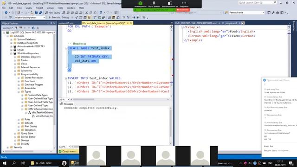Open the Edit menu
The height and width of the screenshot is (167, 297).
click(x=11, y=8)
